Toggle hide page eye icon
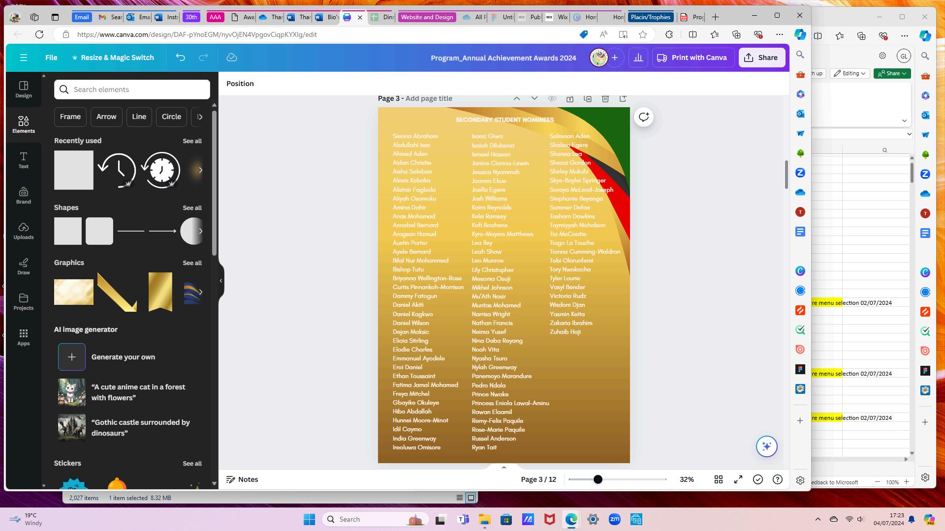 552,98
